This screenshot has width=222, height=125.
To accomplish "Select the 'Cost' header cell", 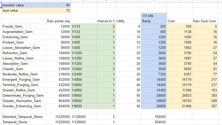I will [x=179, y=21].
